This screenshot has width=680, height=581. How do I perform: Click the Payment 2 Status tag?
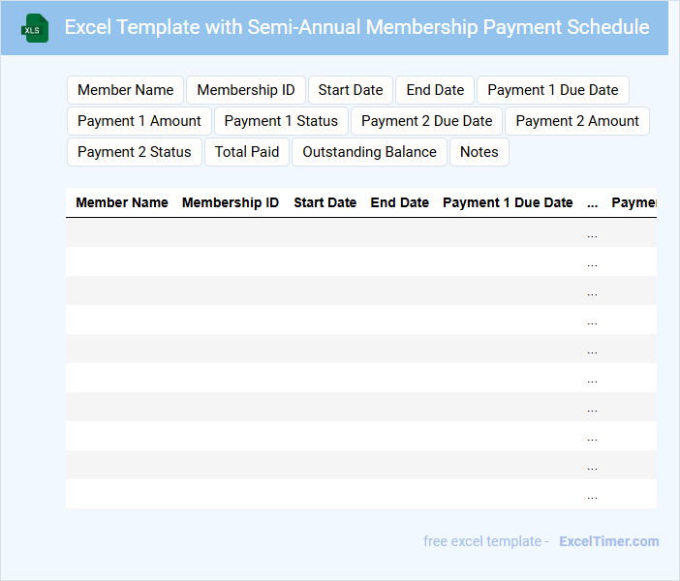[135, 152]
